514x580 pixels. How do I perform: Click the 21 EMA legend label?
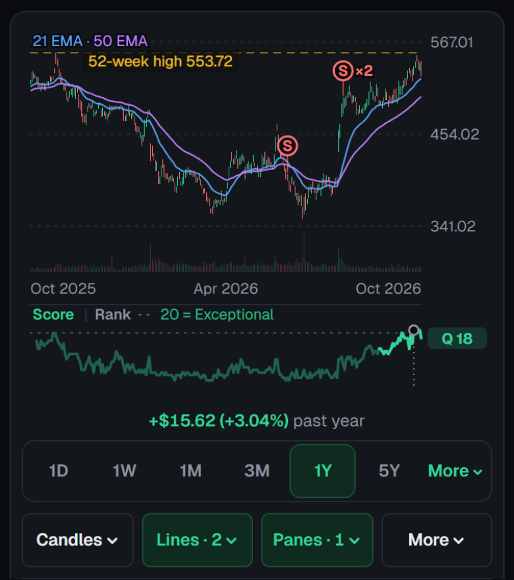57,41
